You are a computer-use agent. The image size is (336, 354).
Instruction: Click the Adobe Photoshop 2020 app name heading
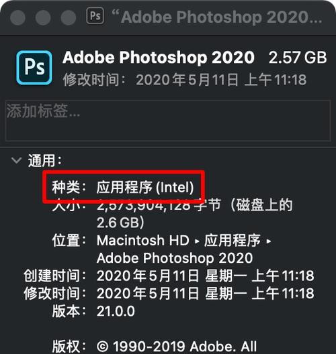click(x=159, y=58)
